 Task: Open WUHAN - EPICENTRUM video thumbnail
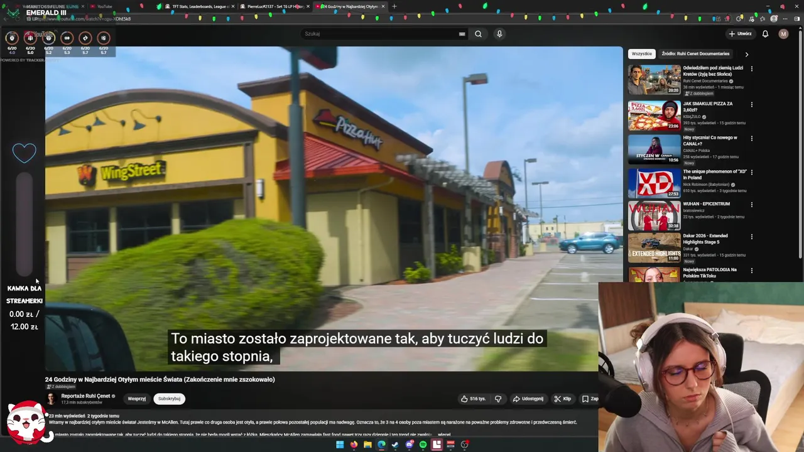click(x=654, y=216)
